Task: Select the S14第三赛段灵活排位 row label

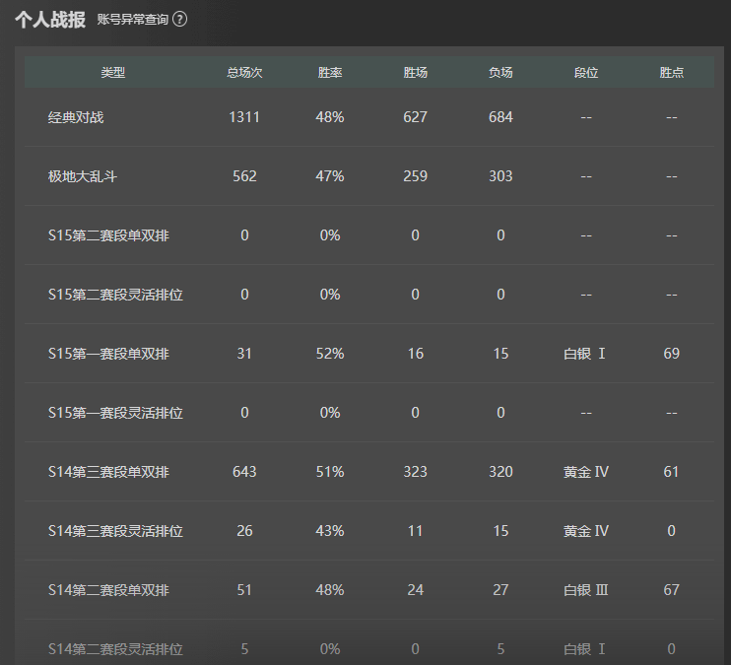Action: coord(115,531)
